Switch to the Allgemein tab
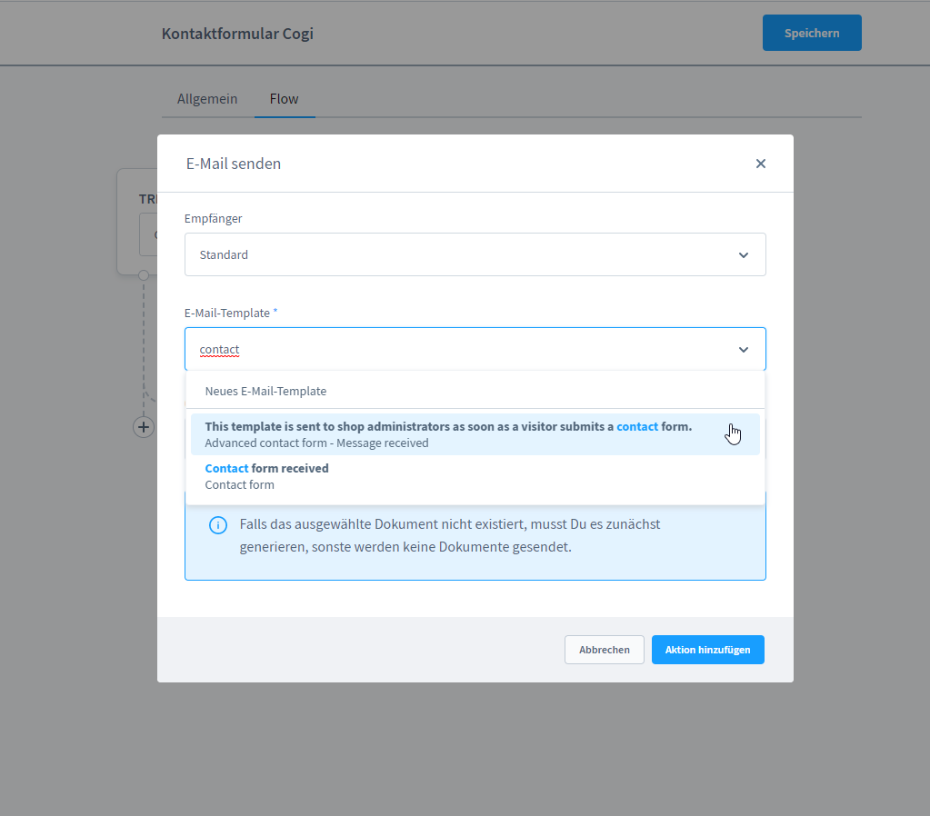Viewport: 930px width, 816px height. (x=207, y=99)
